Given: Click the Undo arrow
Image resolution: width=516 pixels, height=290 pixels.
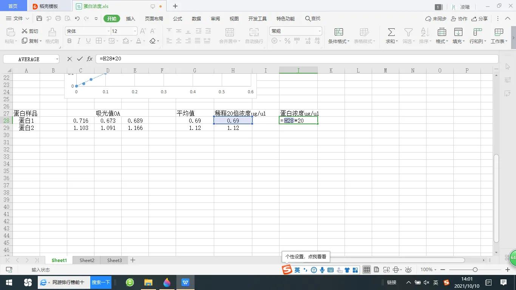Looking at the screenshot, I should 77,19.
